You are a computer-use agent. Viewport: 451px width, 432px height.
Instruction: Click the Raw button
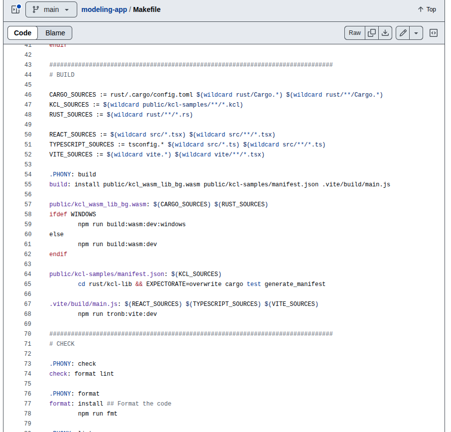click(x=354, y=32)
